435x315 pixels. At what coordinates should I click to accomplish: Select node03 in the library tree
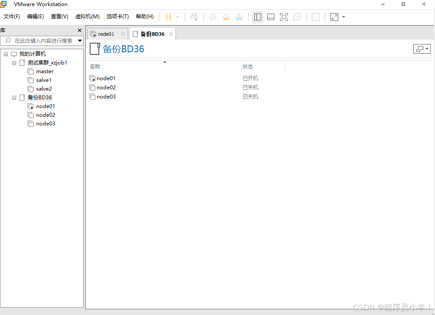pos(45,124)
